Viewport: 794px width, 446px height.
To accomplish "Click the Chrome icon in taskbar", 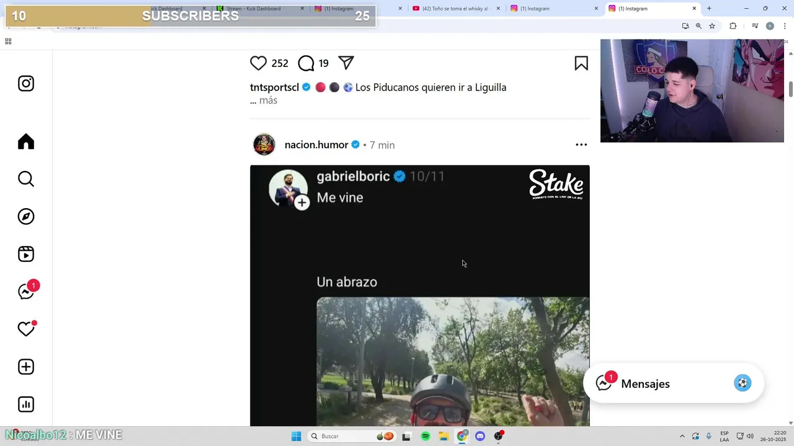I will coord(462,436).
